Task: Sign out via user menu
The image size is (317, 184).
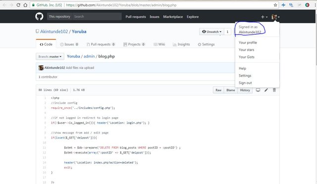Action: [x=245, y=83]
